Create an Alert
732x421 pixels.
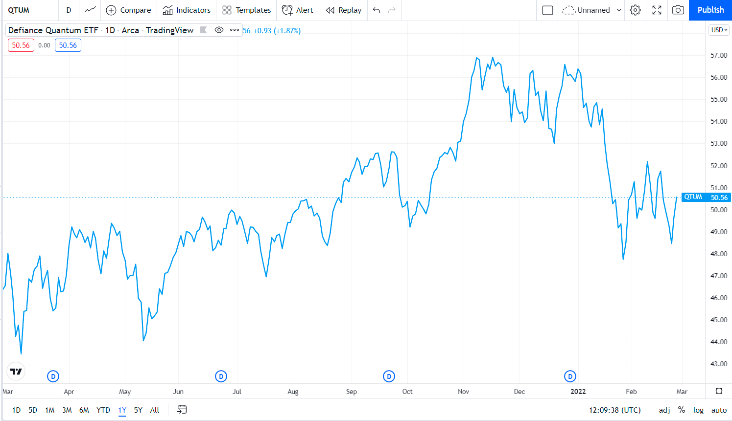click(x=298, y=10)
